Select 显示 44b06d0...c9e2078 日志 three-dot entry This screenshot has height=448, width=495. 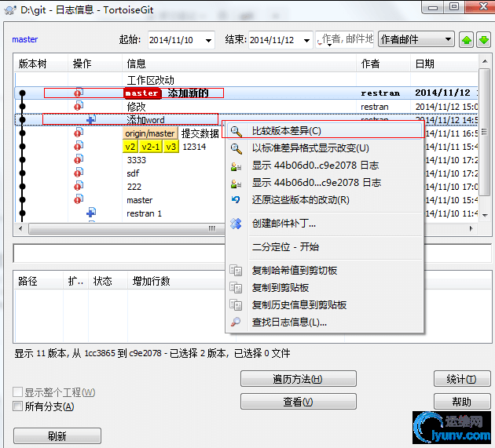324,183
